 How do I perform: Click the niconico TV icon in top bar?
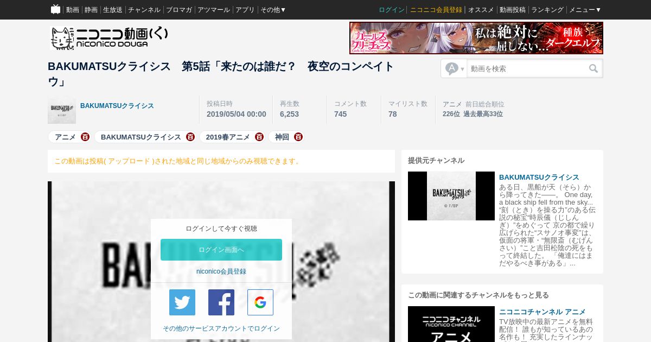pos(55,9)
